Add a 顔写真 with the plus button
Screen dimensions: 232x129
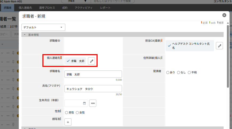click(68, 122)
